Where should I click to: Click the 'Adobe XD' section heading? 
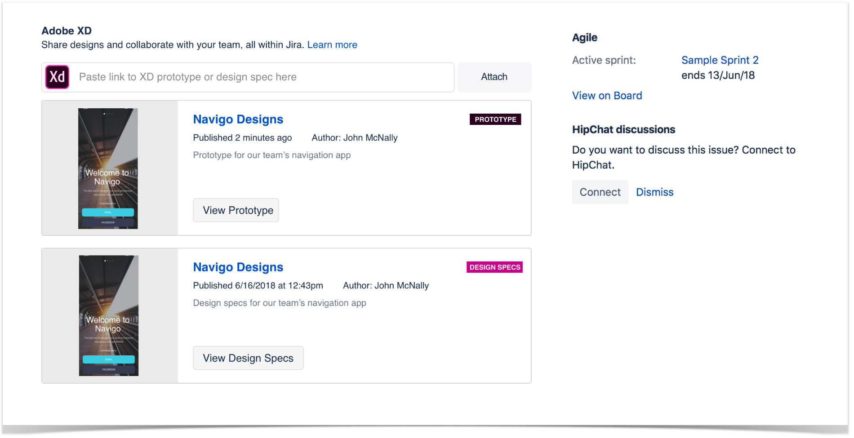tap(67, 31)
